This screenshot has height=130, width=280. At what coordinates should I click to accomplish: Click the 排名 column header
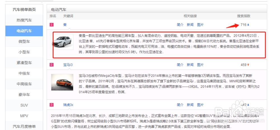53,16
